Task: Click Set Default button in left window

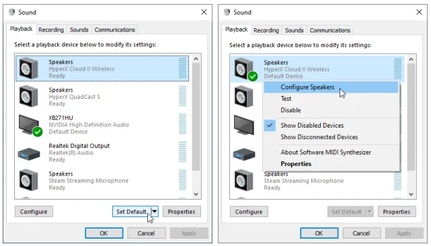Action: tap(131, 212)
